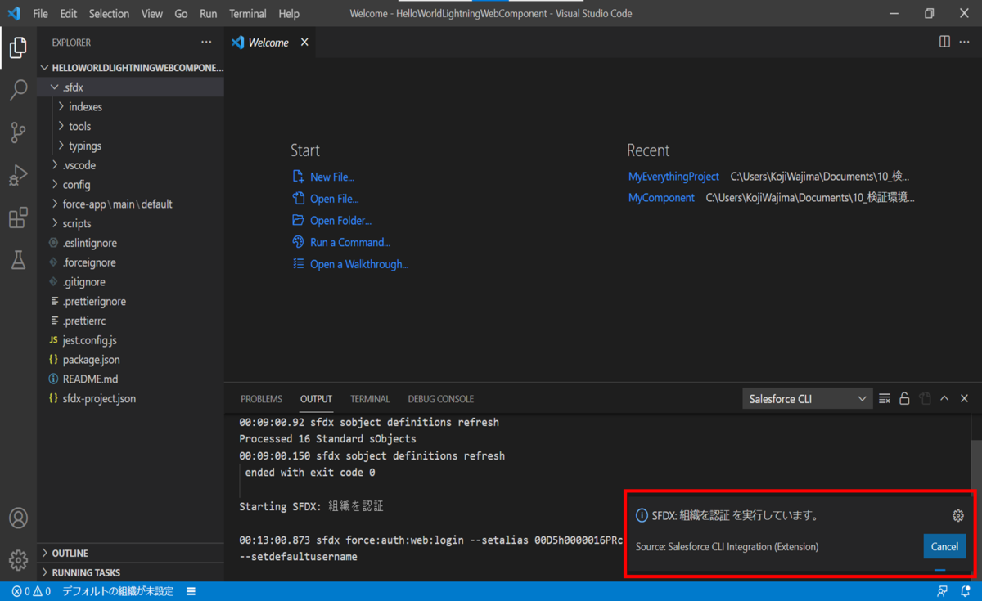This screenshot has height=601, width=982.
Task: Click the New File... link
Action: pyautogui.click(x=331, y=177)
